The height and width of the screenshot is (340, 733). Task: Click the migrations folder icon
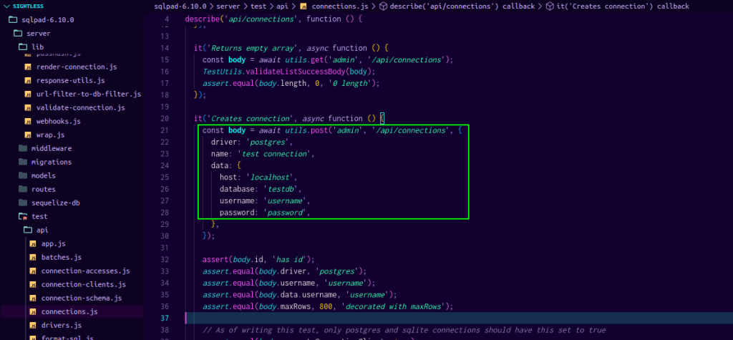[x=23, y=162]
